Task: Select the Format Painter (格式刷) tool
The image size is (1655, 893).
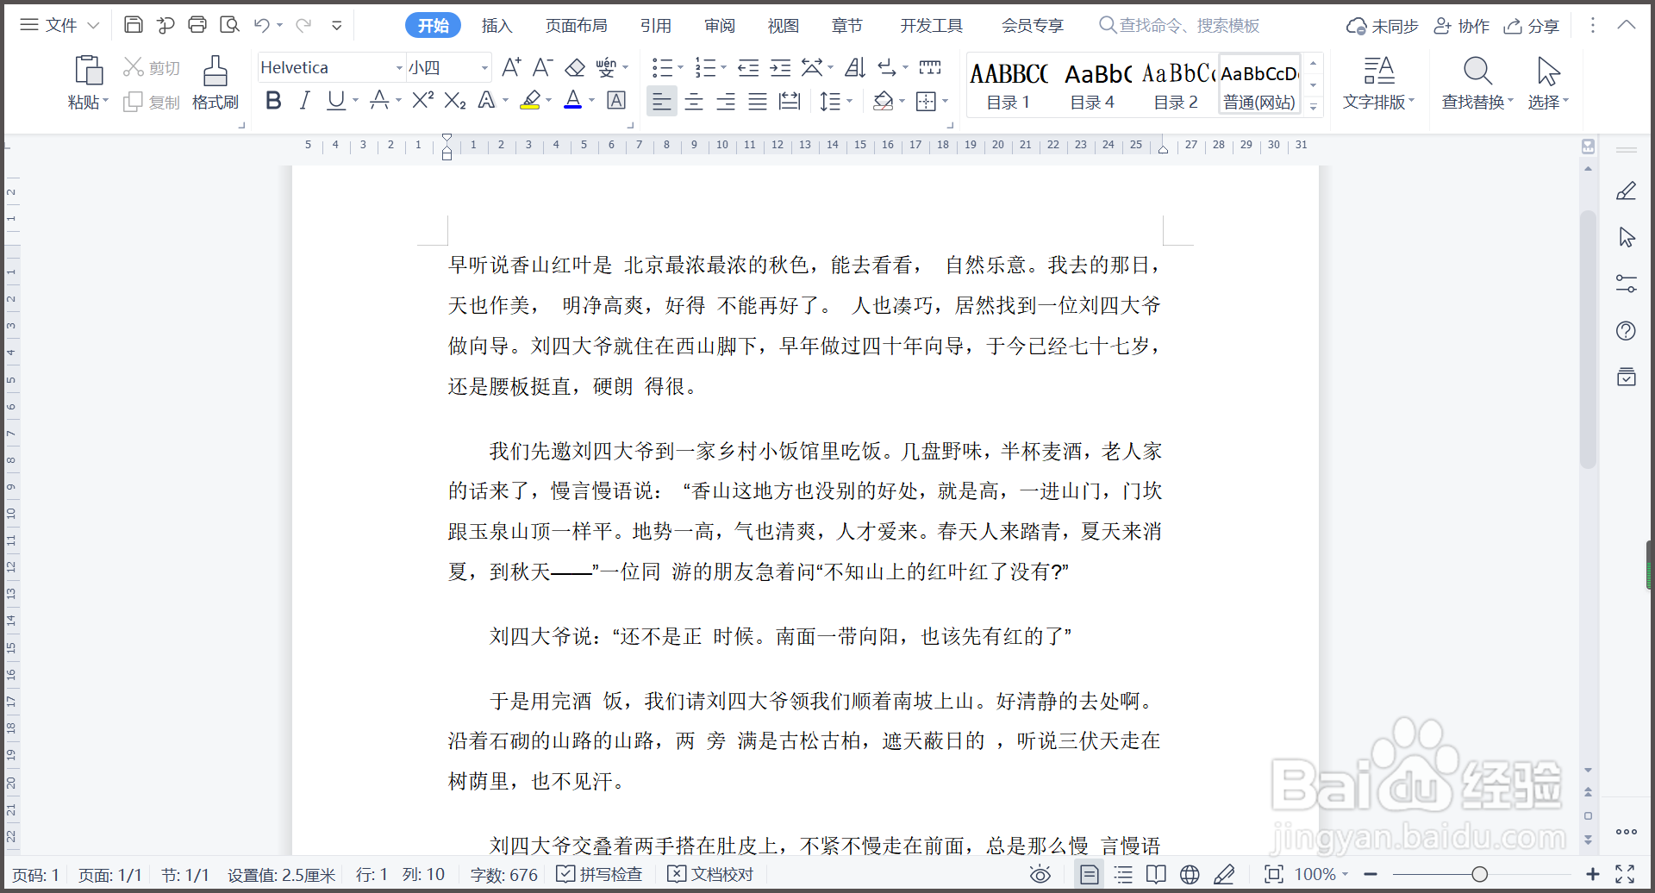Action: click(215, 82)
